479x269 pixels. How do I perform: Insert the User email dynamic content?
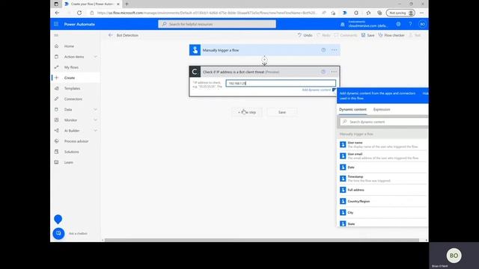(382, 156)
